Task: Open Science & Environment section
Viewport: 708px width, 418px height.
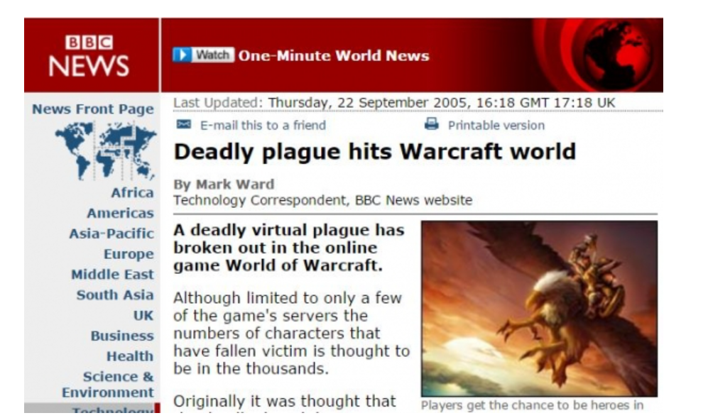Action: coord(108,384)
